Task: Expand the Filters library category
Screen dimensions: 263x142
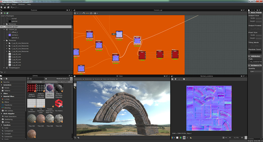Action: pyautogui.click(x=1, y=94)
